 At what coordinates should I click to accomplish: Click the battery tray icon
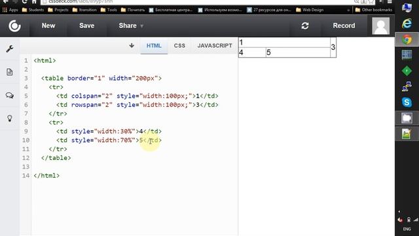(409, 220)
